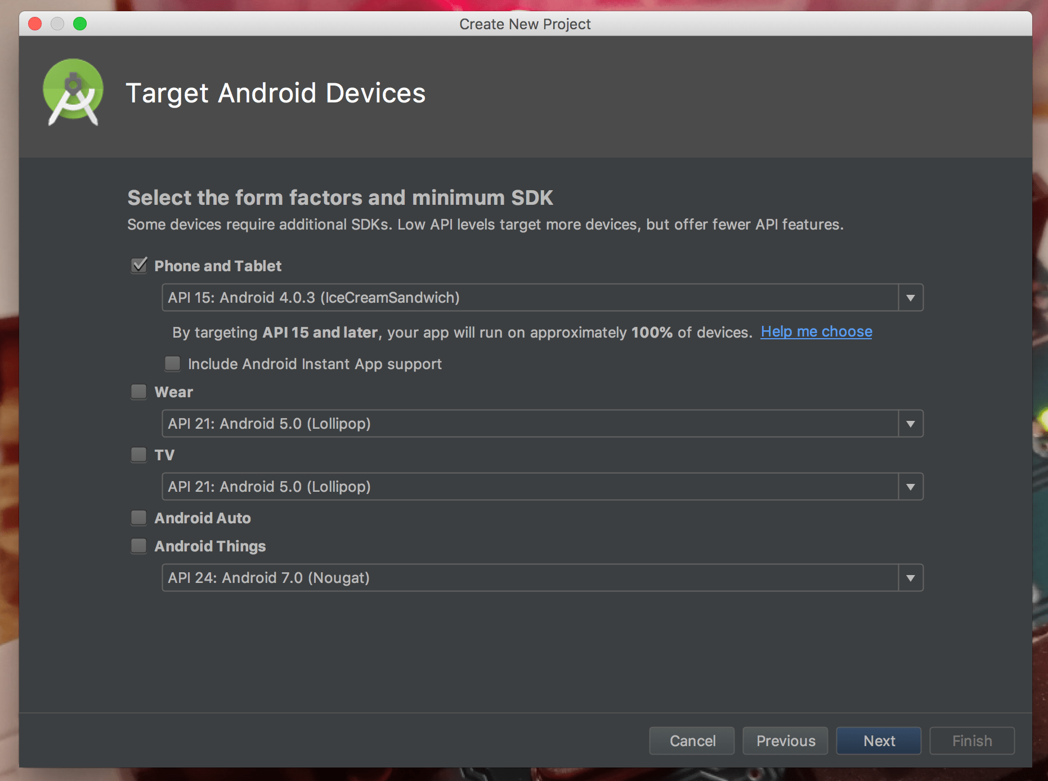Click the Previous button
The height and width of the screenshot is (781, 1048).
(x=785, y=740)
